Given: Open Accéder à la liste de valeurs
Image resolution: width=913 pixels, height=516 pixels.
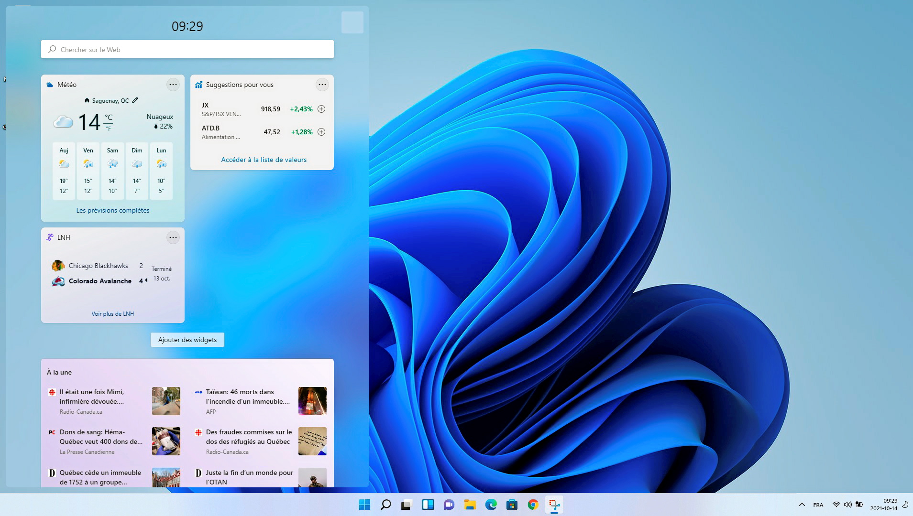Looking at the screenshot, I should pos(264,160).
